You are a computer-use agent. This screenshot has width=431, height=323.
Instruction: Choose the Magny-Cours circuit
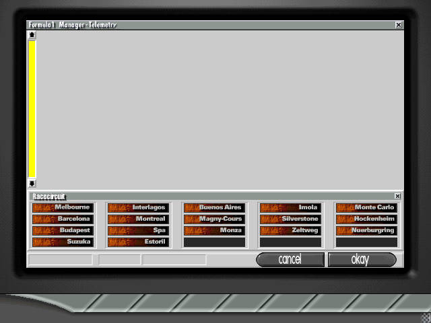click(214, 219)
